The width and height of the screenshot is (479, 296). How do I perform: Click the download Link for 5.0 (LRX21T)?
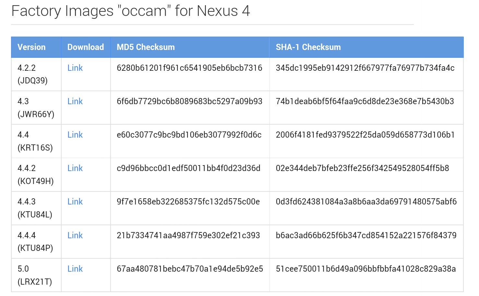[x=75, y=269]
